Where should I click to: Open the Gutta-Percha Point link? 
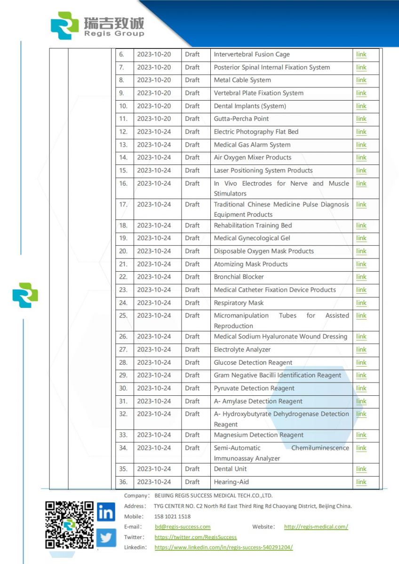pyautogui.click(x=361, y=119)
